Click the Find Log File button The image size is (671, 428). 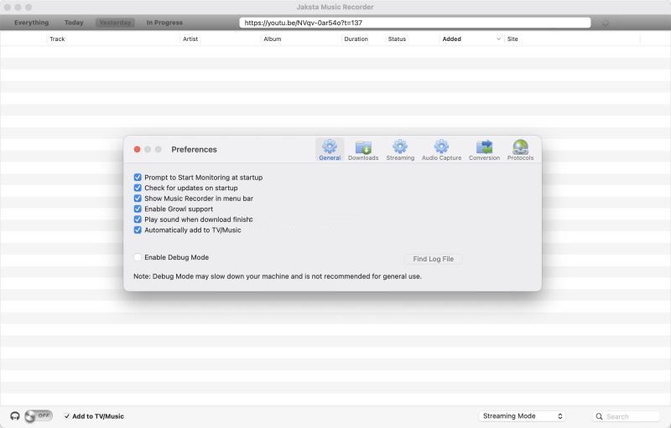click(433, 259)
